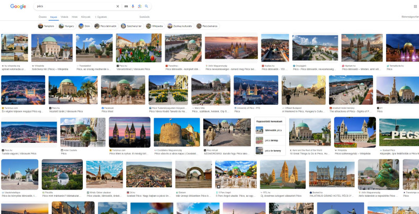The height and width of the screenshot is (214, 419).
Task: Click the 'Turista vagyok | Városunk Pécs' caption
Action: (x=19, y=154)
